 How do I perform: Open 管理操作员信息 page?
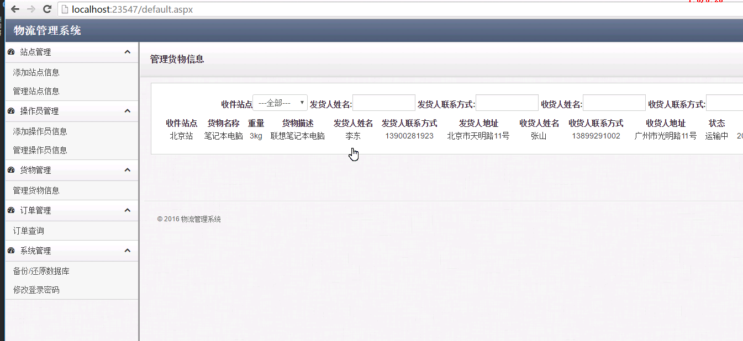40,150
